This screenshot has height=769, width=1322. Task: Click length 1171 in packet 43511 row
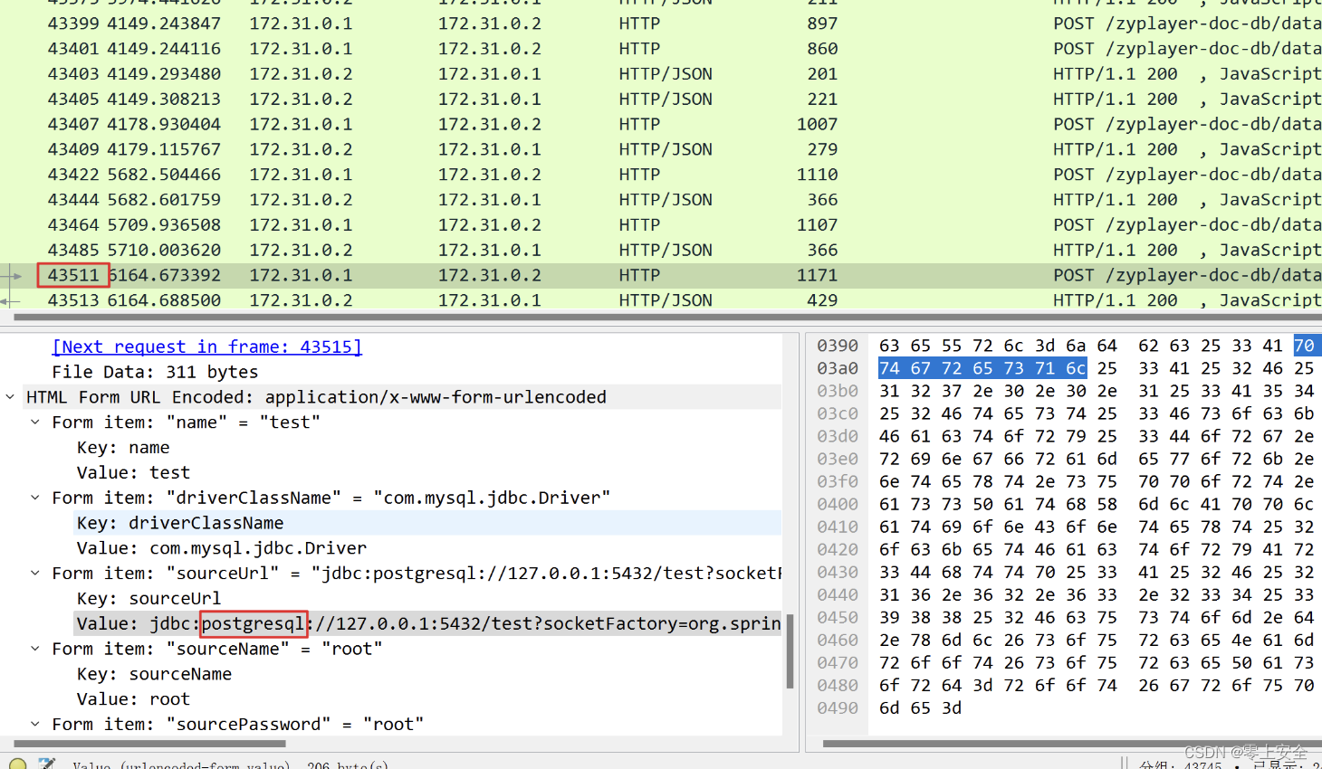pyautogui.click(x=817, y=275)
